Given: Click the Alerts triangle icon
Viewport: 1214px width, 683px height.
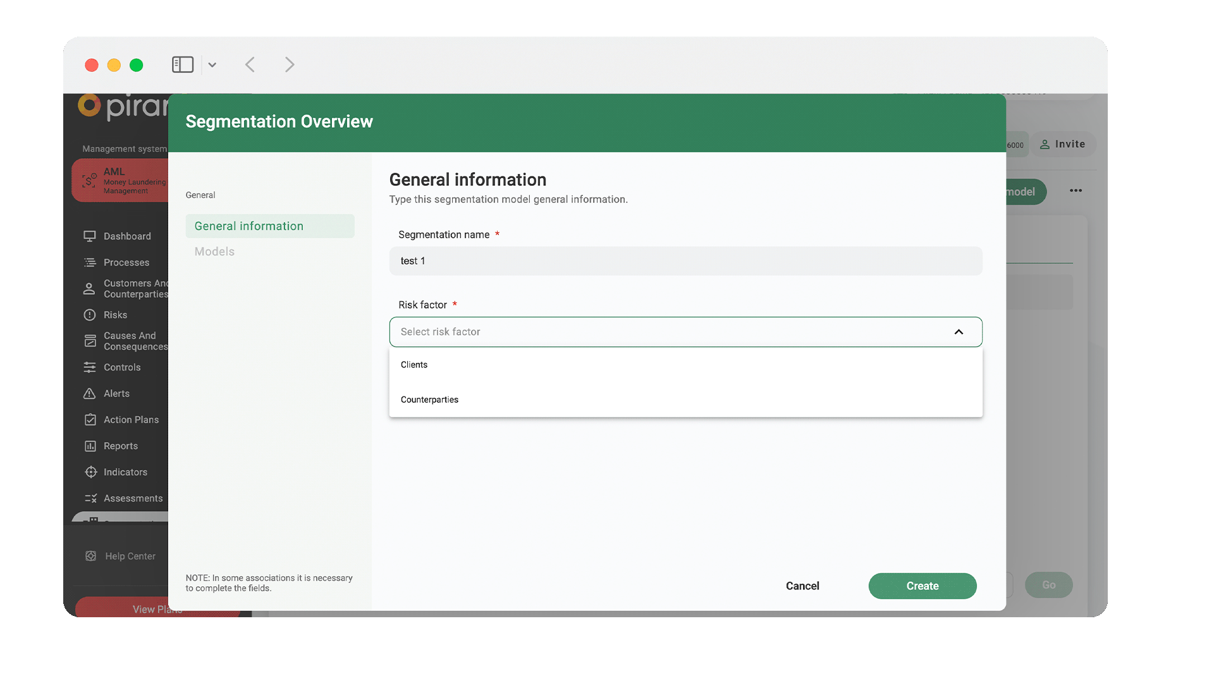Looking at the screenshot, I should 90,393.
